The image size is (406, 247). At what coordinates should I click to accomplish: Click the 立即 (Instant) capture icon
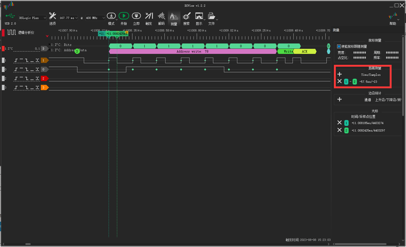tap(136, 16)
